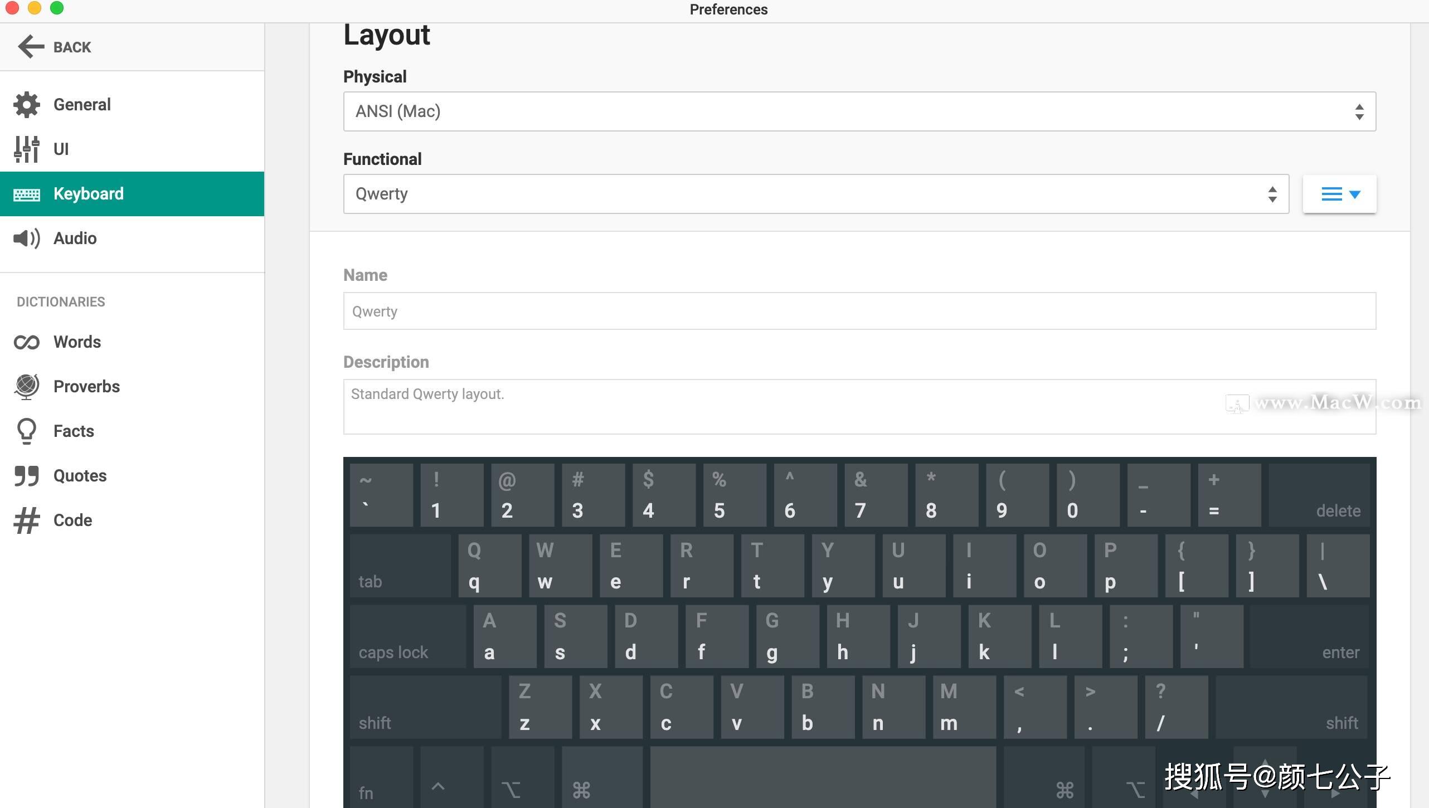Select the Audio speaker icon
The image size is (1429, 808).
coord(27,238)
